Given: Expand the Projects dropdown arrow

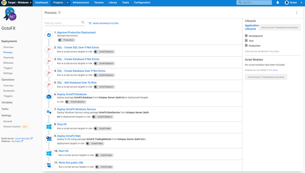Looking at the screenshot, I should (68, 3).
